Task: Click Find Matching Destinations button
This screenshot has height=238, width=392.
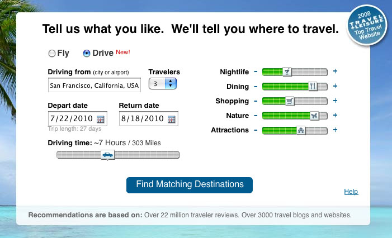Action: 190,185
